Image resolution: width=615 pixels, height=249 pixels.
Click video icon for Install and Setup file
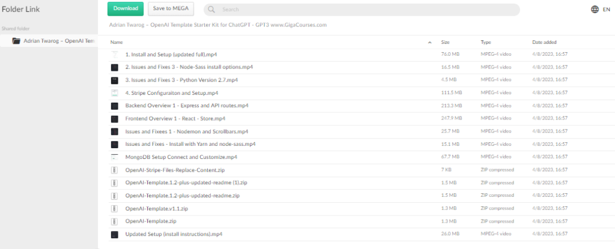(x=115, y=55)
